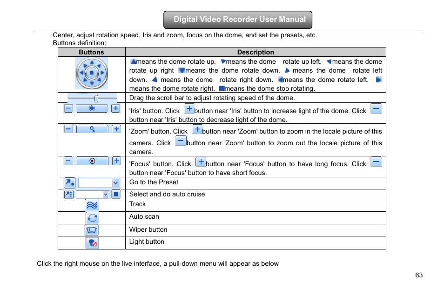444x296 pixels.
Task: Click the inline arrow before 'means the dome rotate up left'
Action: [223, 61]
